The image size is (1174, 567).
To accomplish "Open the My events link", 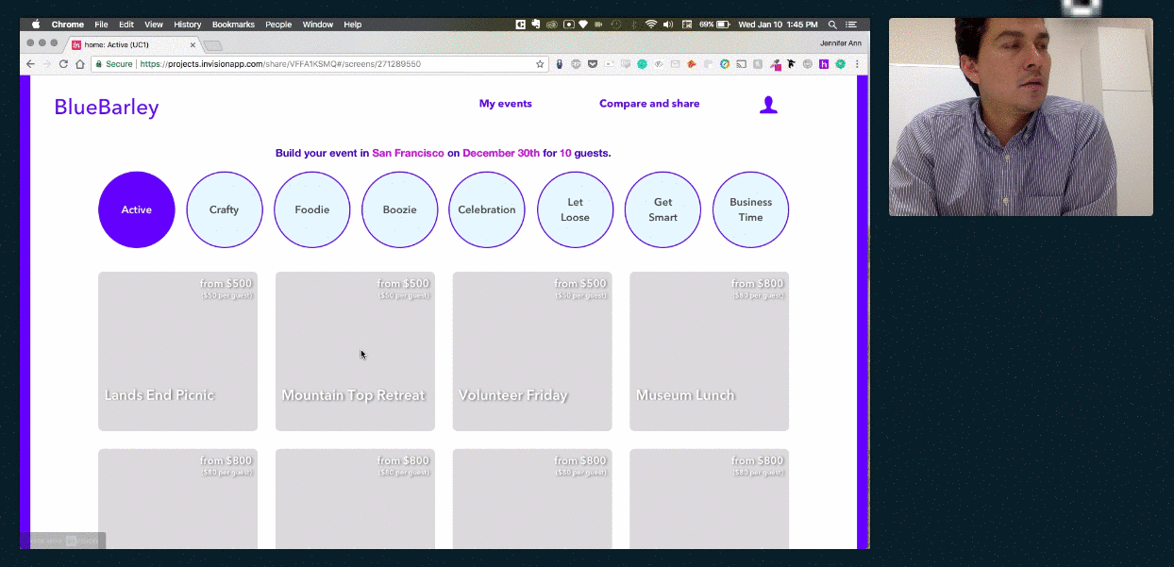I will click(505, 104).
